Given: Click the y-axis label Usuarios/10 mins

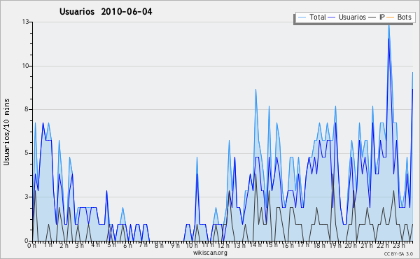Looking at the screenshot, I should [6, 132].
